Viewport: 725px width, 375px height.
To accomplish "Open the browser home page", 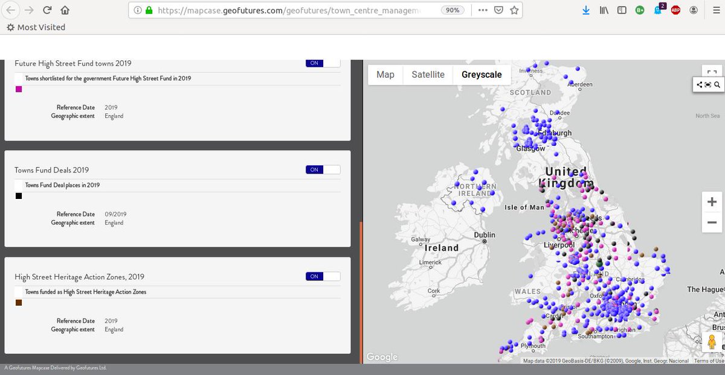I will (x=65, y=10).
